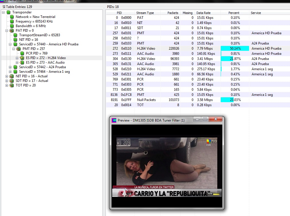Screen dimensions: 290x216
Task: Click the A24 Prueba service cell for PID 259
Action: coord(260,43)
